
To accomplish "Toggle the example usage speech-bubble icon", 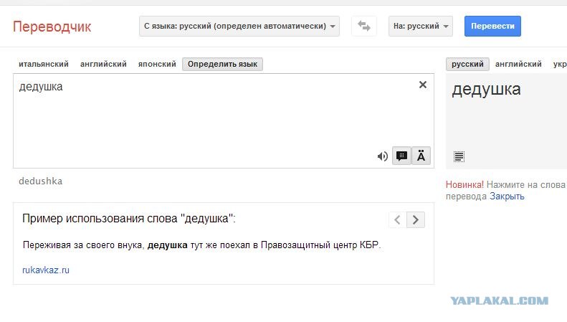I will pos(402,156).
